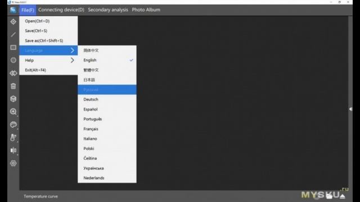Screen dimensions: 360x202
Task: Select Português language option
Action: tap(107, 119)
